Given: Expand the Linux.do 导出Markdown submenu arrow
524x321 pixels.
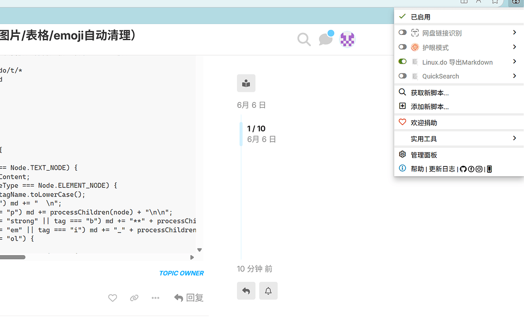Looking at the screenshot, I should coord(515,62).
